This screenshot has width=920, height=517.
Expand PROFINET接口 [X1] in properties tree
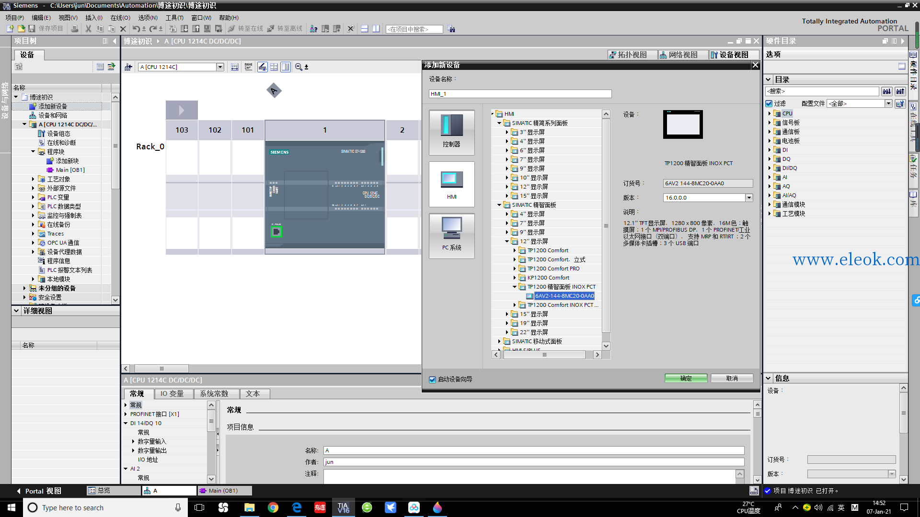point(126,414)
